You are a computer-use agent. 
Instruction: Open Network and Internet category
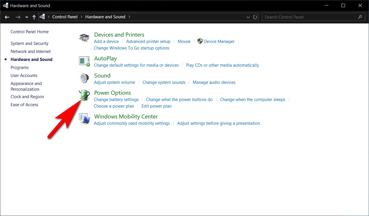point(31,51)
